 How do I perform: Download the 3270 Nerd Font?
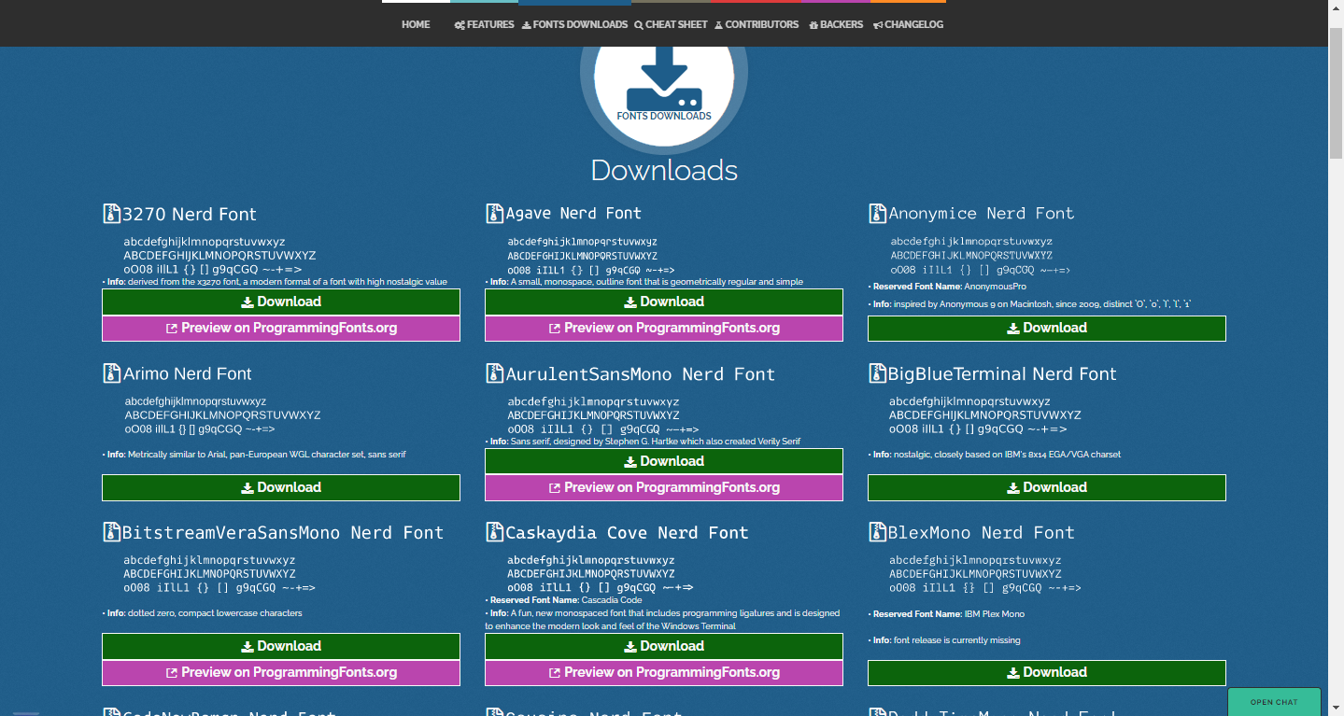point(280,302)
